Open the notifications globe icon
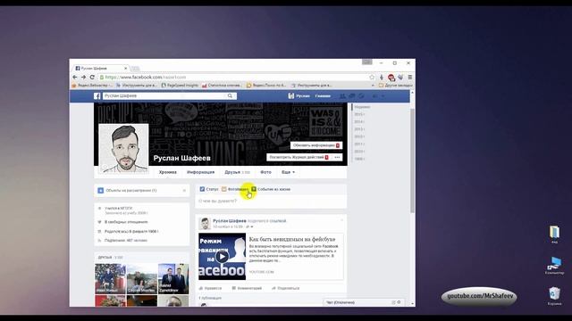The width and height of the screenshot is (572, 321). [361, 96]
